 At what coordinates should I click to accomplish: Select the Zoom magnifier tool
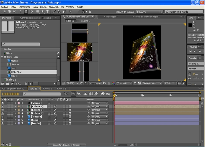[15, 12]
